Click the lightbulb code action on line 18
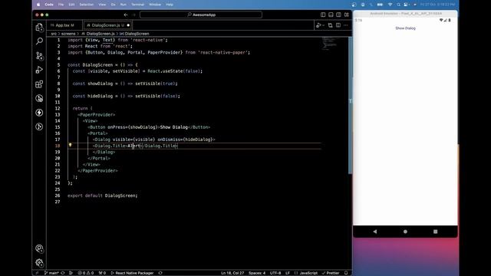The height and width of the screenshot is (276, 491). coord(70,145)
